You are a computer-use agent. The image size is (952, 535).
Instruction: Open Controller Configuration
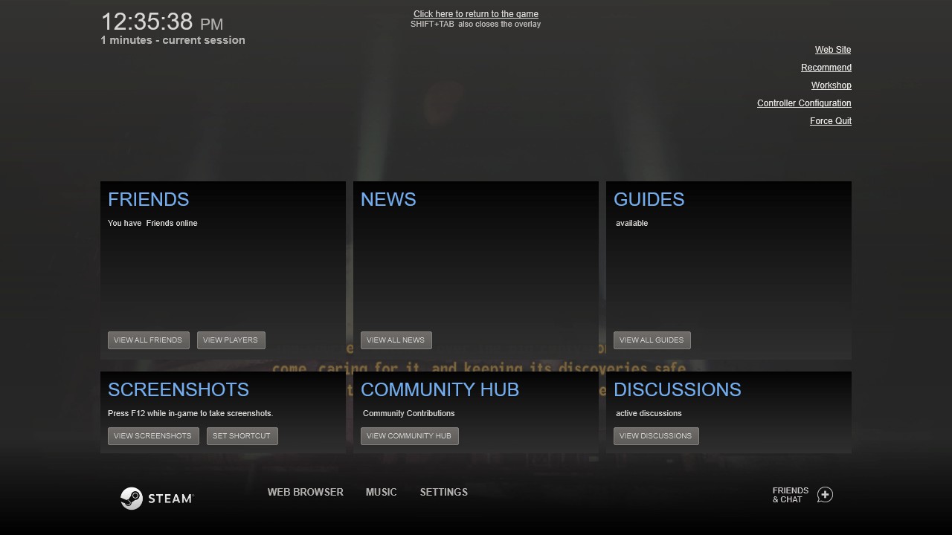tap(804, 103)
